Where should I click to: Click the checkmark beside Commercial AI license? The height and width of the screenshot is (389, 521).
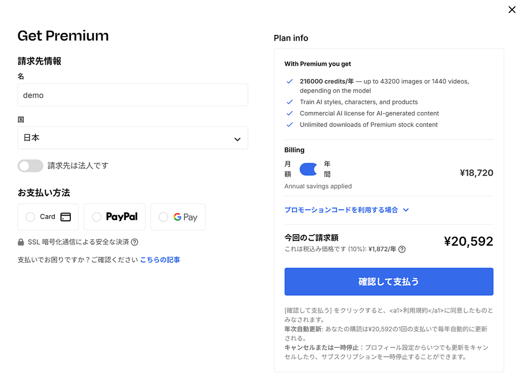pyautogui.click(x=290, y=113)
